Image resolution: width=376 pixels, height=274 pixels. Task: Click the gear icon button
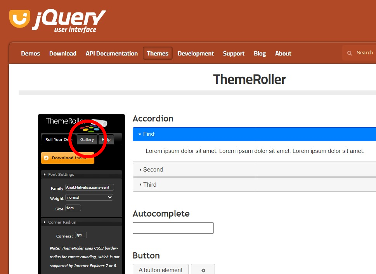pyautogui.click(x=203, y=270)
